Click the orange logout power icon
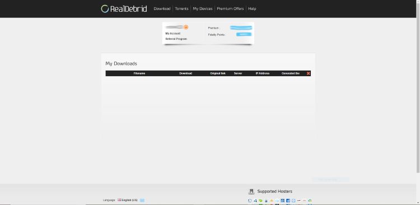420x205 pixels. coord(186,27)
